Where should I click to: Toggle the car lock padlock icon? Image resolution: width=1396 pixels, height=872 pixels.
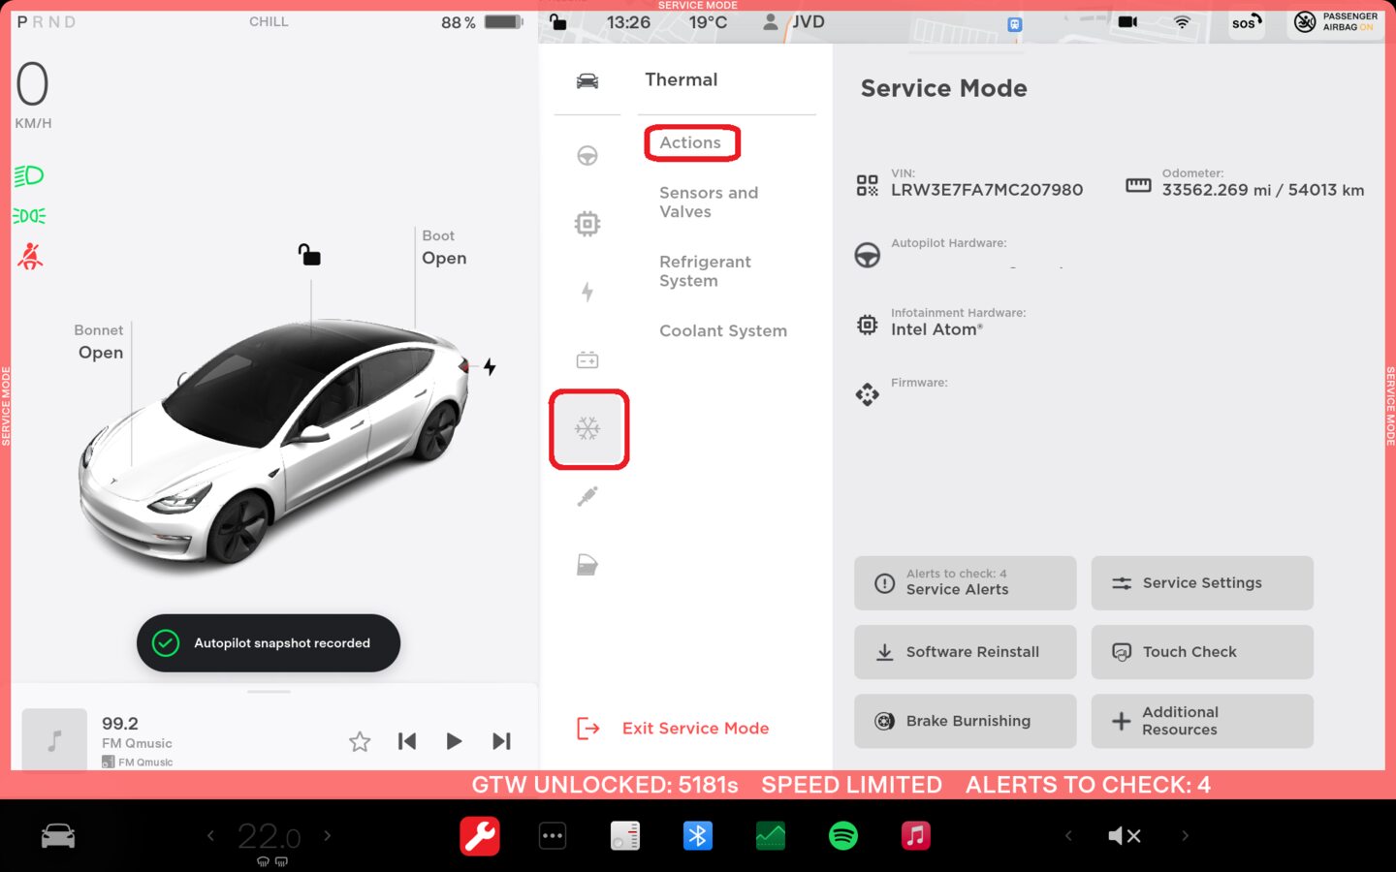click(309, 255)
